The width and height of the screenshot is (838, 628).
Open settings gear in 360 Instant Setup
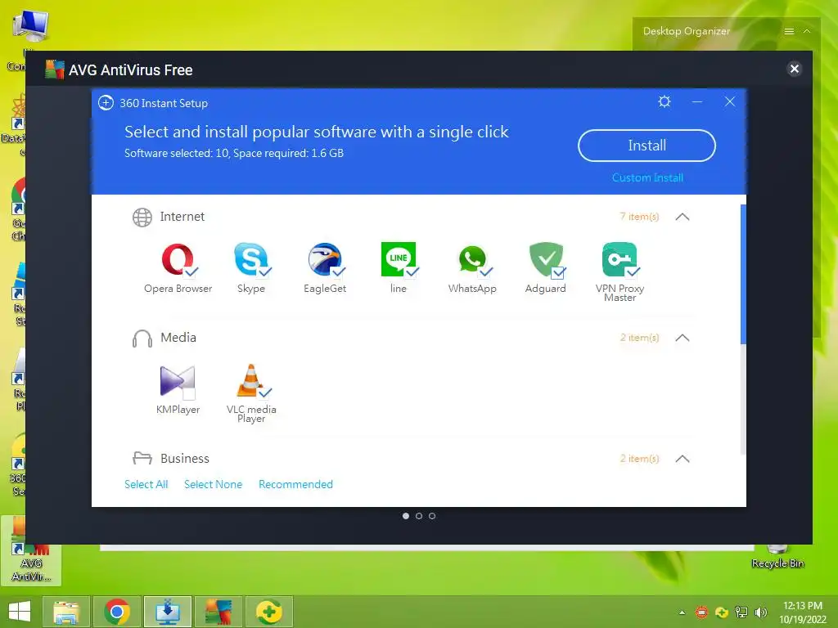(665, 101)
